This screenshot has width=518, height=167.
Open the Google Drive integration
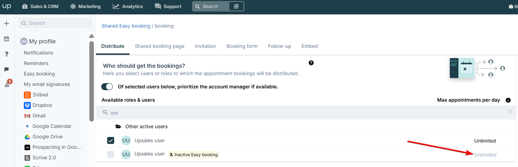(43, 137)
